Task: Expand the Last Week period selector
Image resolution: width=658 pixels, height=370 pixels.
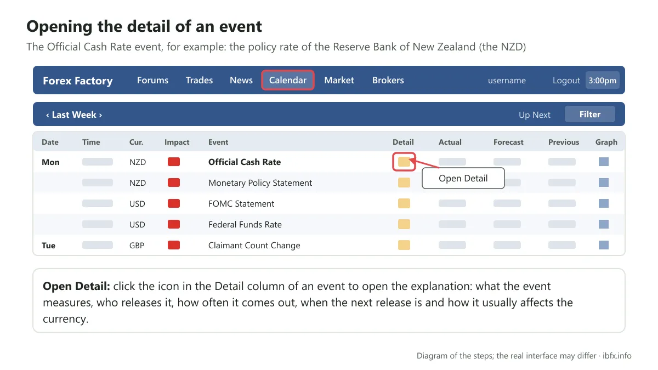Action: 74,115
